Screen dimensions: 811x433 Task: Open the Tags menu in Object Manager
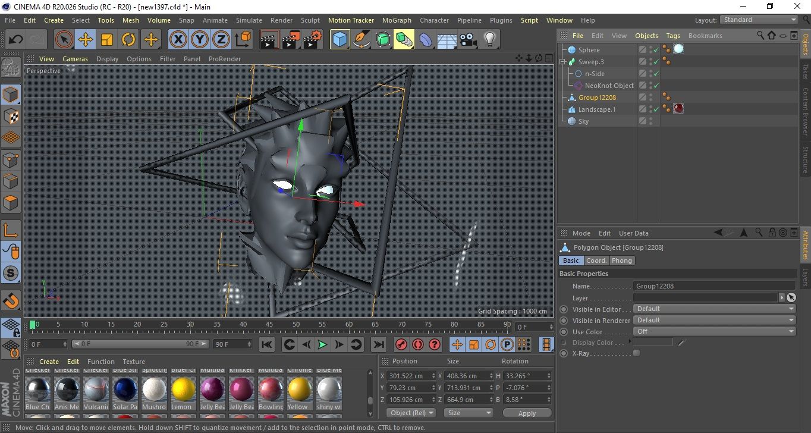pos(673,36)
